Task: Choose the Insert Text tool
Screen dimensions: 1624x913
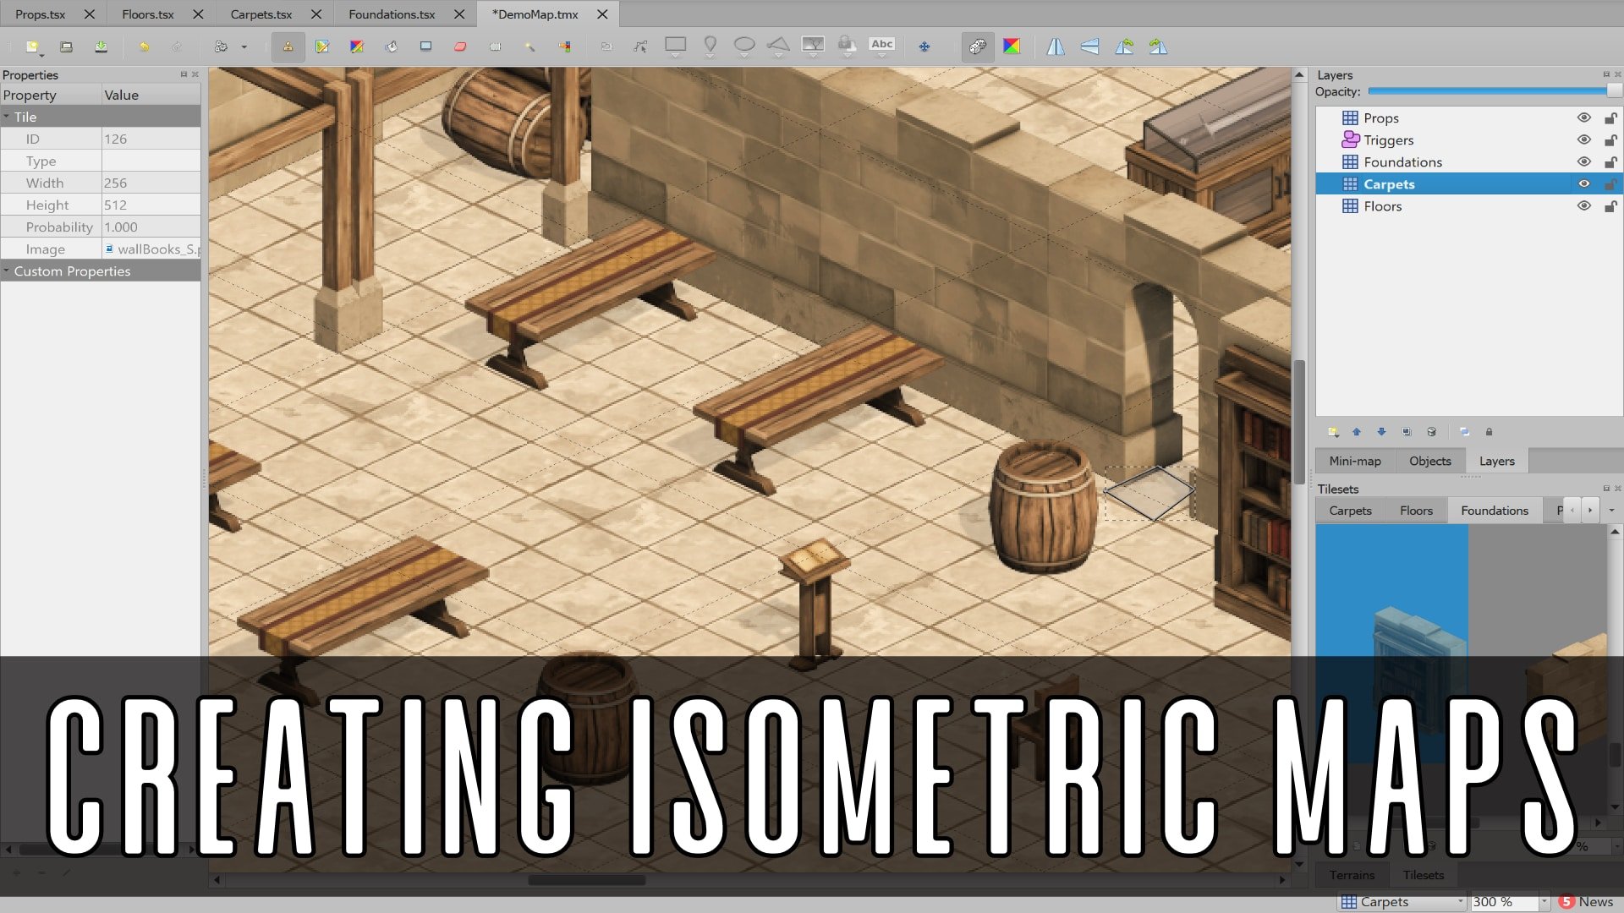Action: click(881, 46)
